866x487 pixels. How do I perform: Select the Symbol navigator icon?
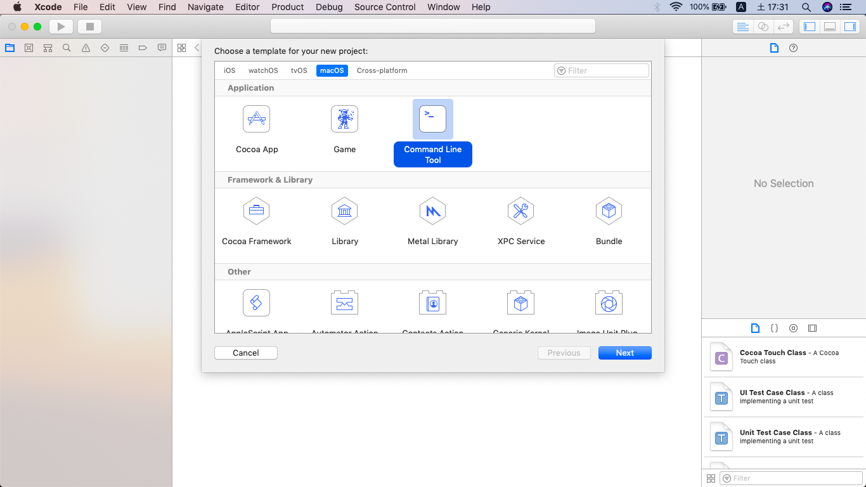(x=48, y=48)
